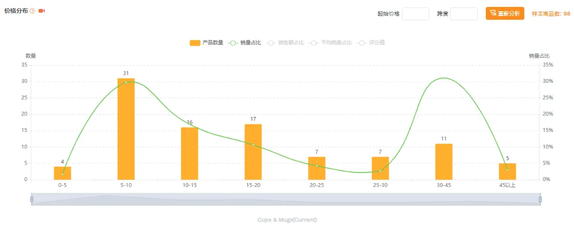Click the 45以上 bar showing 5
Viewport: 574px width, 236px height.
[x=507, y=171]
